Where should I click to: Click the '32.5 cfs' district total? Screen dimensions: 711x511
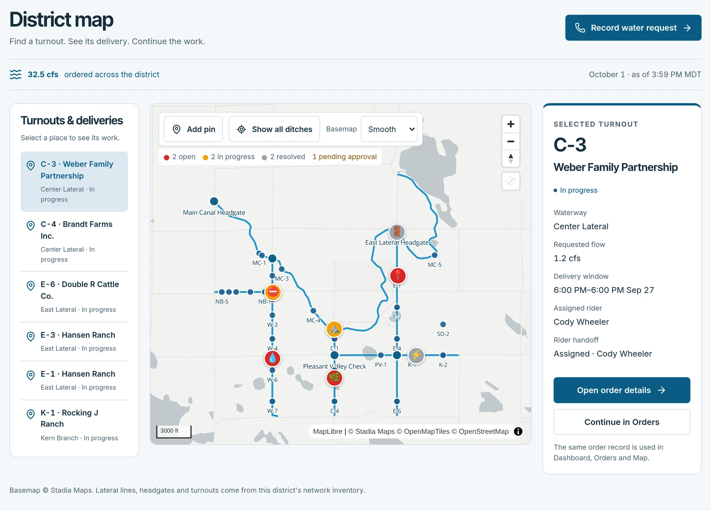pyautogui.click(x=43, y=75)
